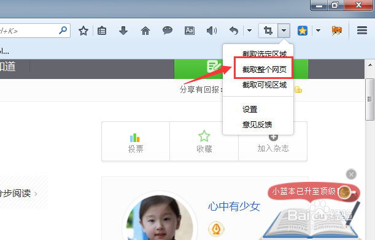Image resolution: width=375 pixels, height=240 pixels.
Task: Go to the home page icon
Action: (x=145, y=31)
